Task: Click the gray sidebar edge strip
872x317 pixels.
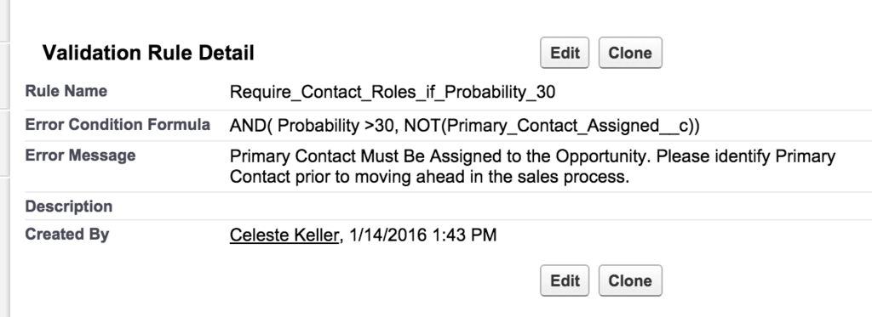Action: click(5, 158)
